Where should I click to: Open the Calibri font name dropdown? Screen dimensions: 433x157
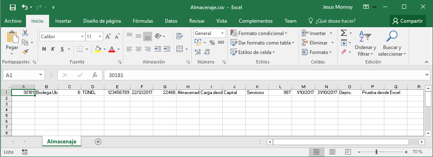(x=82, y=36)
